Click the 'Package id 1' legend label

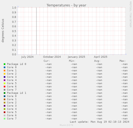[x=17, y=93]
